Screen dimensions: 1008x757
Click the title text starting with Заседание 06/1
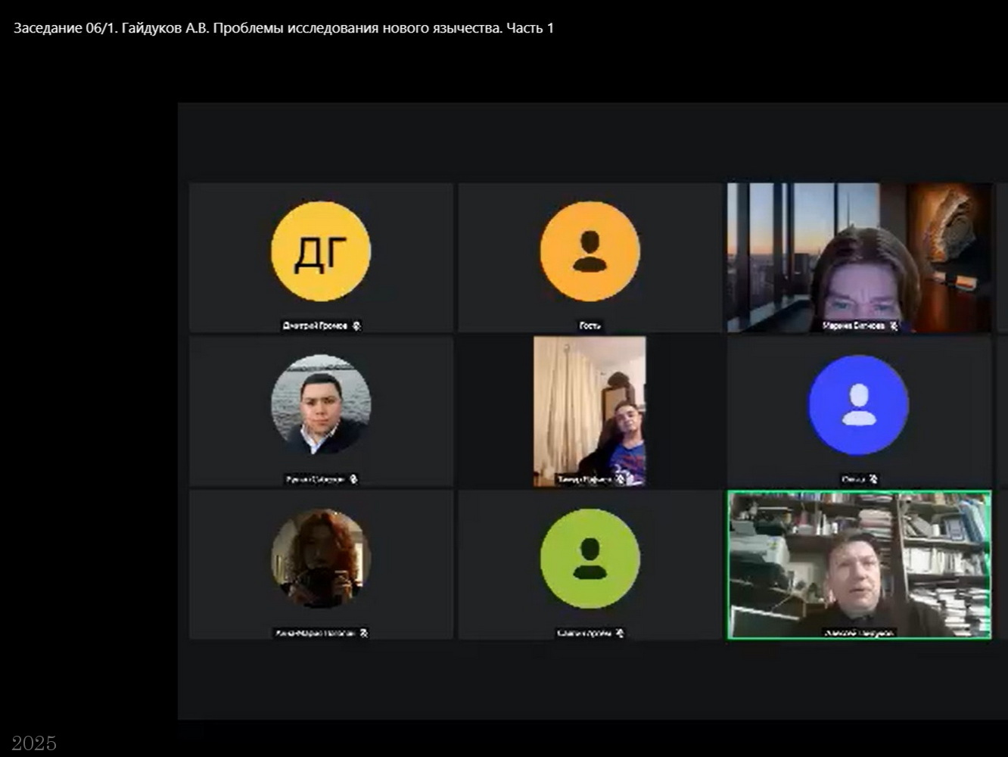pyautogui.click(x=284, y=28)
